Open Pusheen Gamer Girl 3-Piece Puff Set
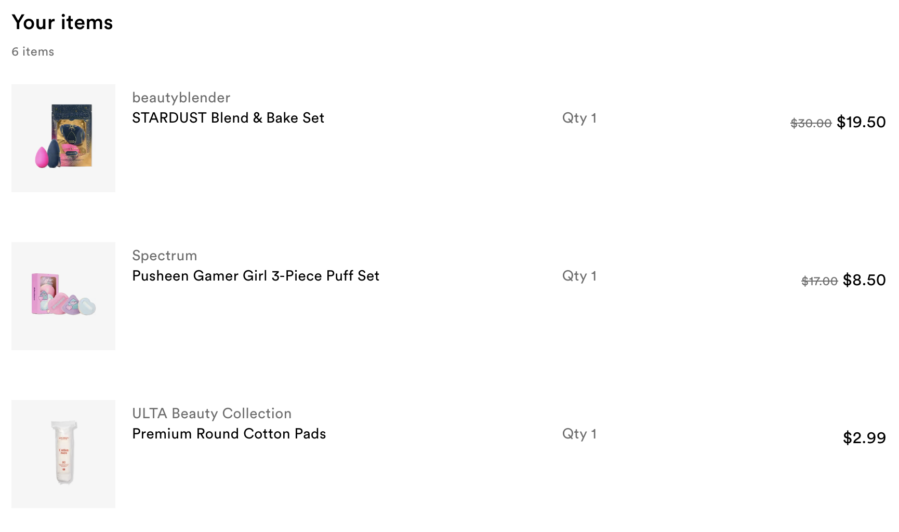Screen dimensions: 899x532 pyautogui.click(x=256, y=276)
